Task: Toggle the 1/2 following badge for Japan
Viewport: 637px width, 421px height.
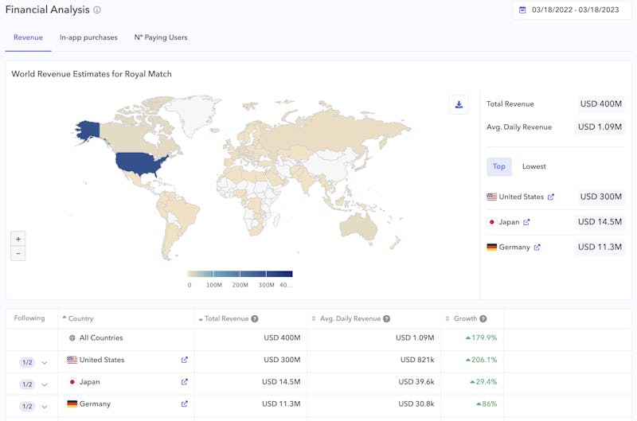Action: pyautogui.click(x=27, y=384)
